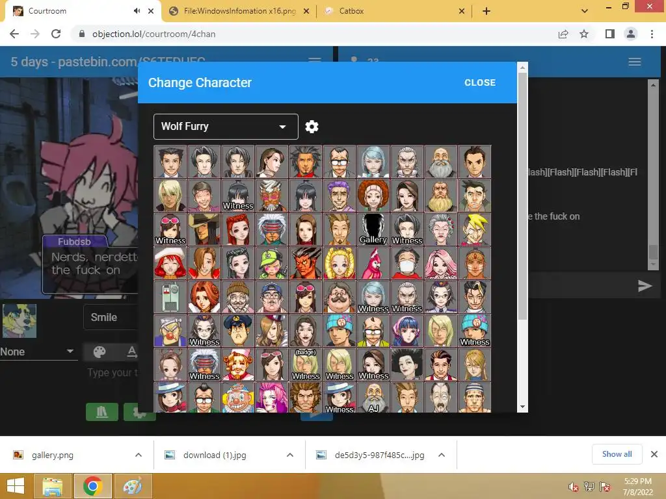Click the taskbar clock 5:29 PM
This screenshot has height=499, width=666.
pyautogui.click(x=637, y=481)
